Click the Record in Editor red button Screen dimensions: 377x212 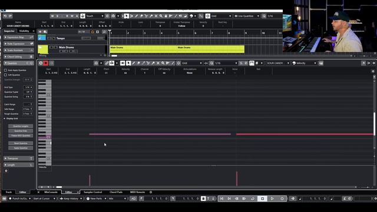coord(46,63)
